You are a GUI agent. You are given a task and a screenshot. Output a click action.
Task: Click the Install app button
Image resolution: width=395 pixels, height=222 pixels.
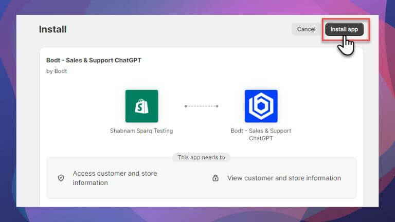[344, 29]
